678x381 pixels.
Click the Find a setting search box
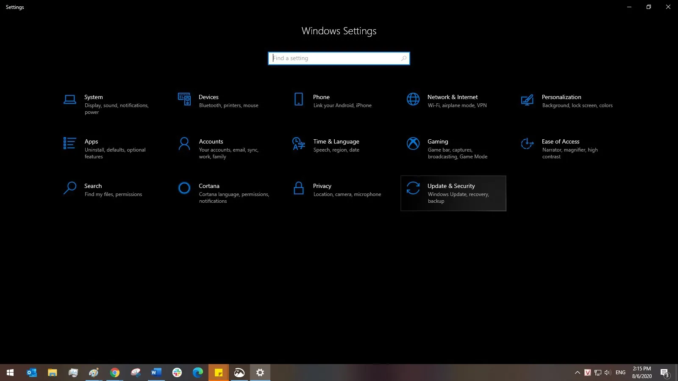click(x=339, y=58)
